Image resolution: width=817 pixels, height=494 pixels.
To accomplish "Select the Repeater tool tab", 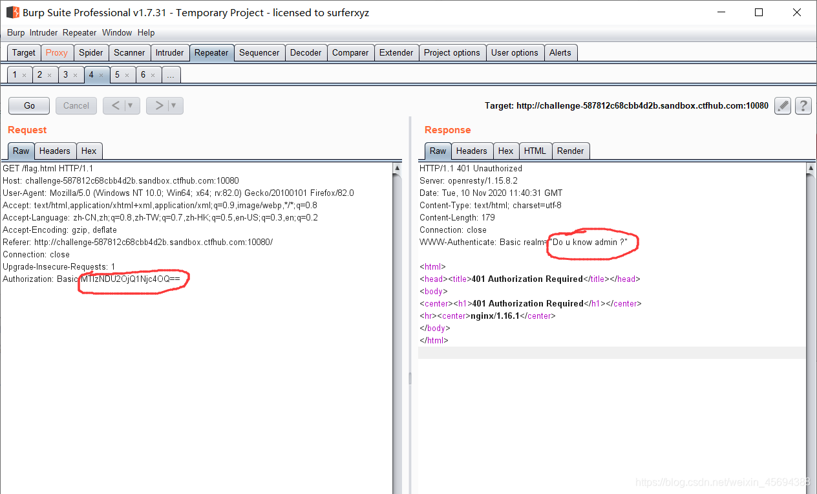I will [211, 53].
